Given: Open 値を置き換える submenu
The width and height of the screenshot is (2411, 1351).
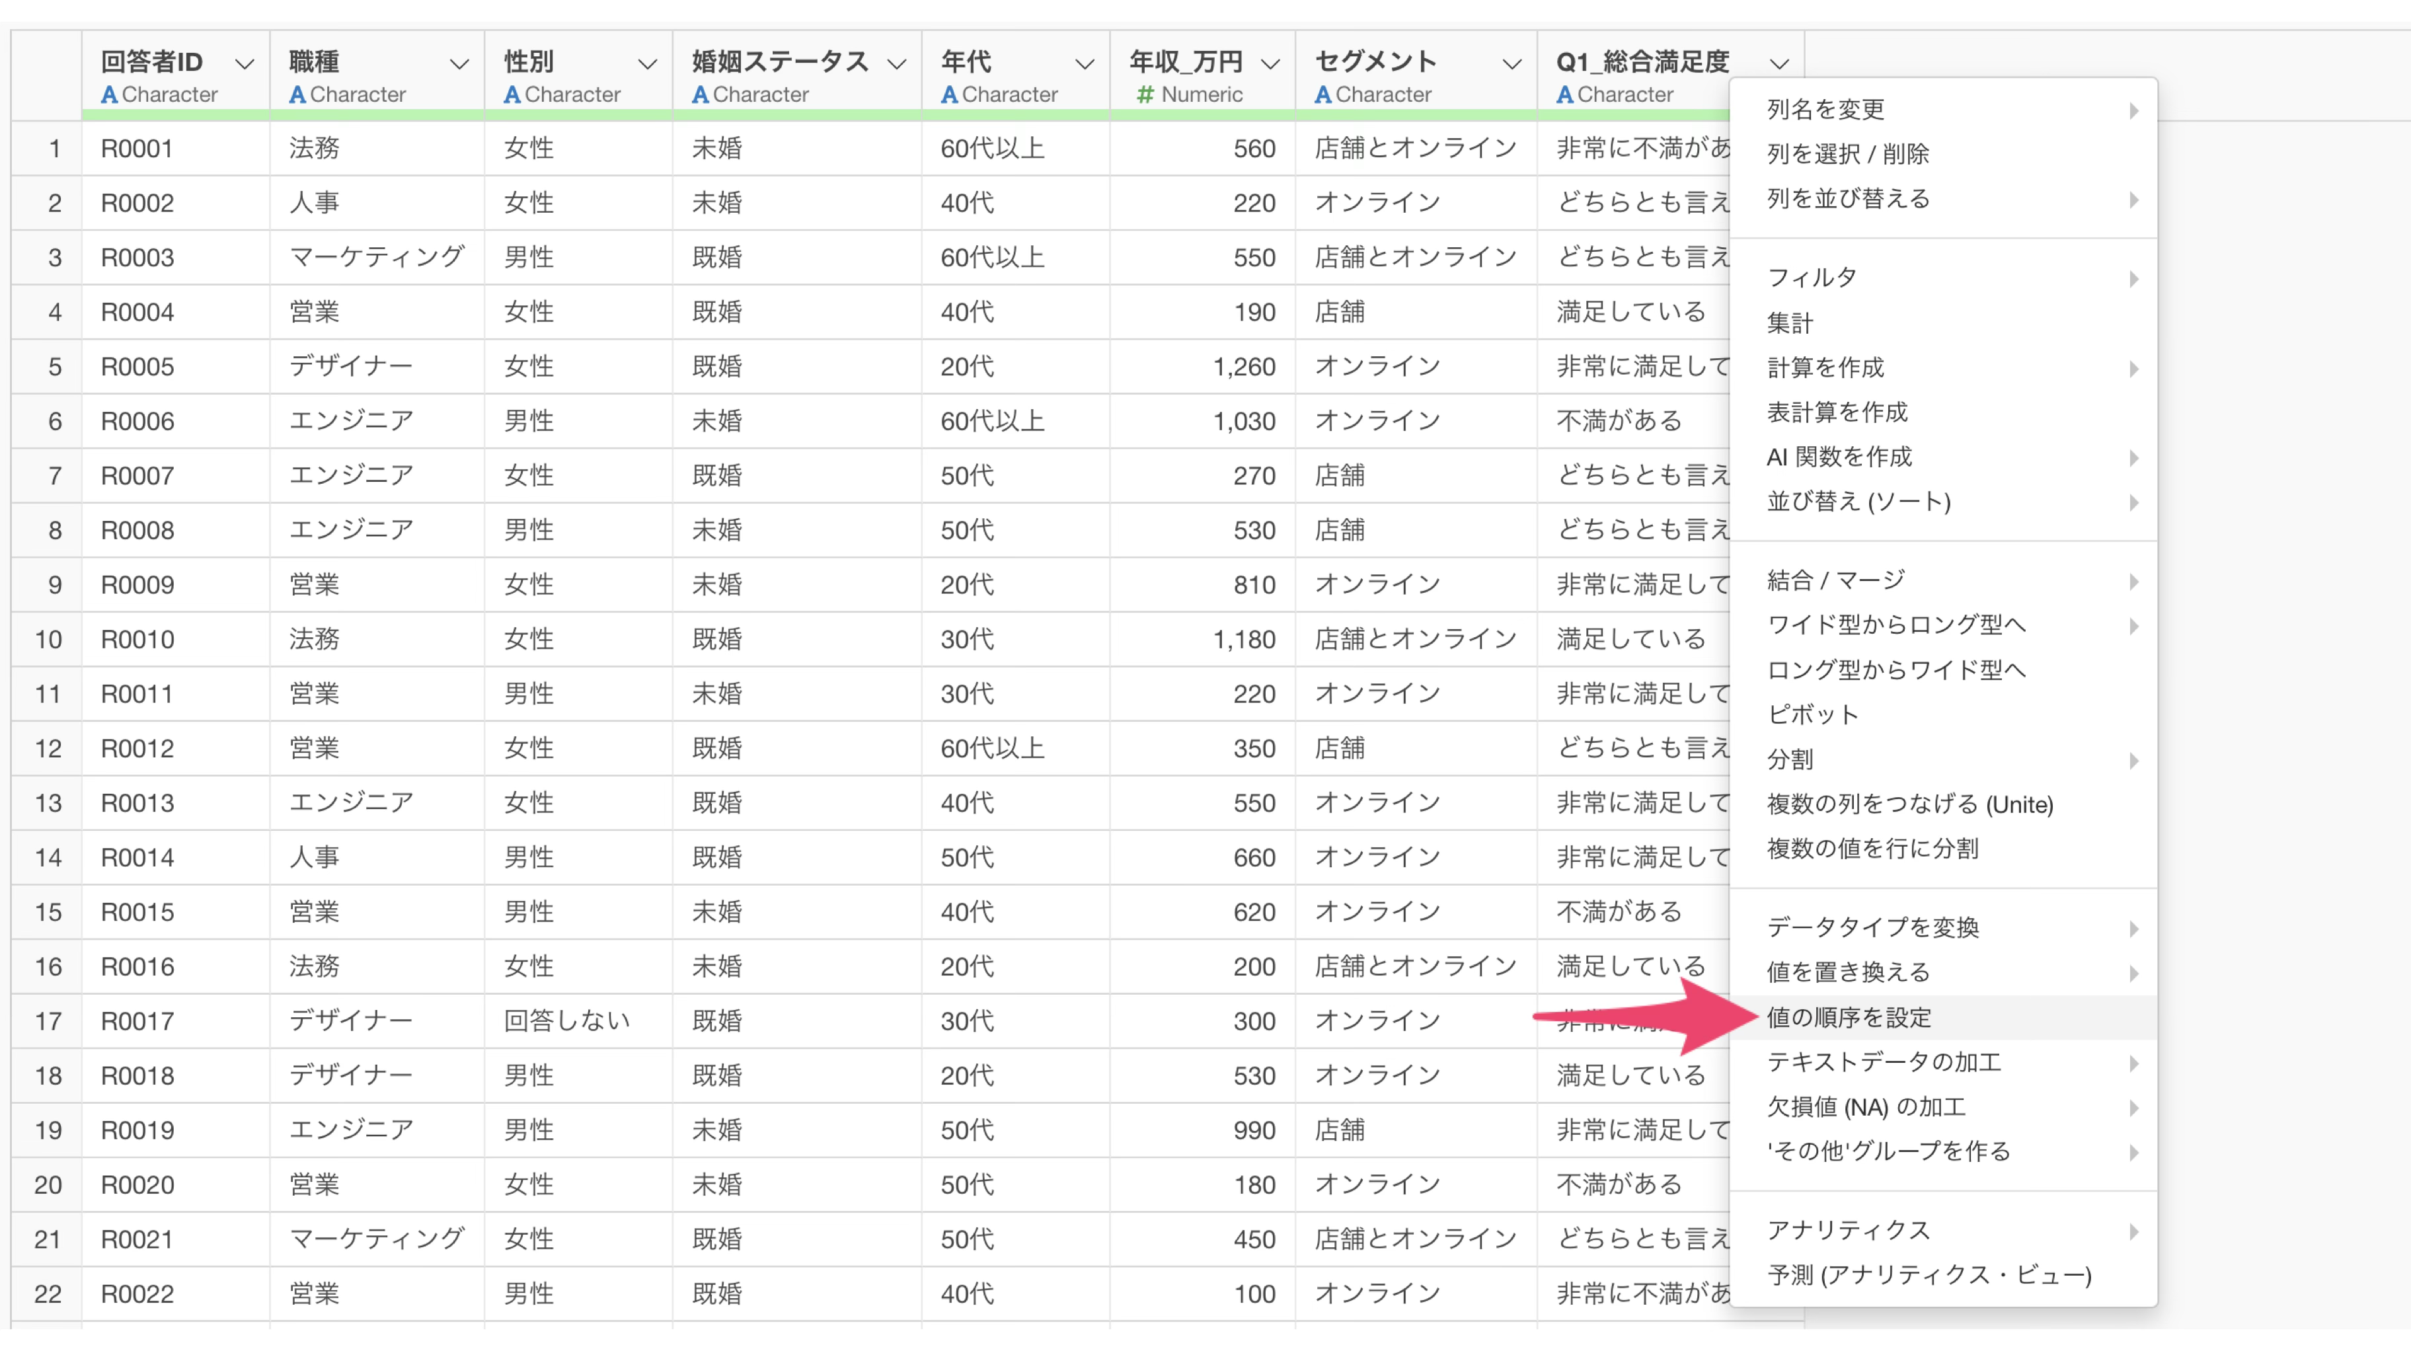Looking at the screenshot, I should click(1943, 973).
